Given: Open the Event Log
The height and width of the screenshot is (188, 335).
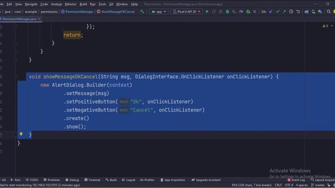Looking at the screenshot, I should (296, 180).
